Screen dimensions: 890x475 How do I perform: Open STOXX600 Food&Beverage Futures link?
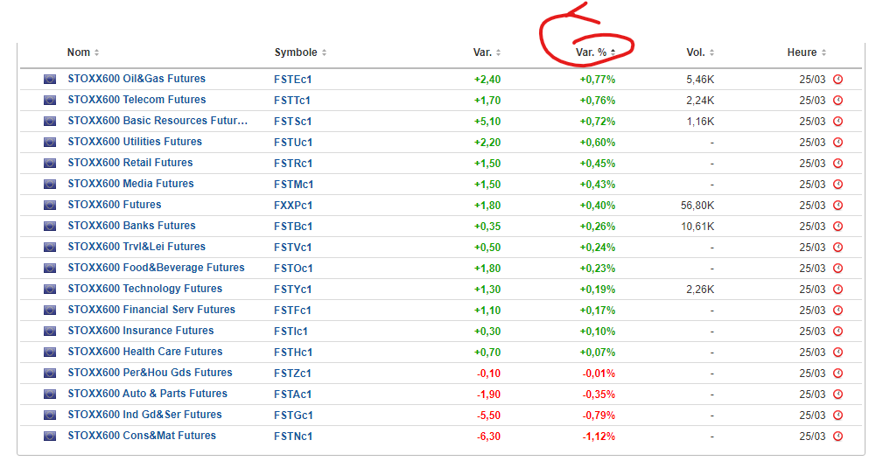tap(156, 268)
